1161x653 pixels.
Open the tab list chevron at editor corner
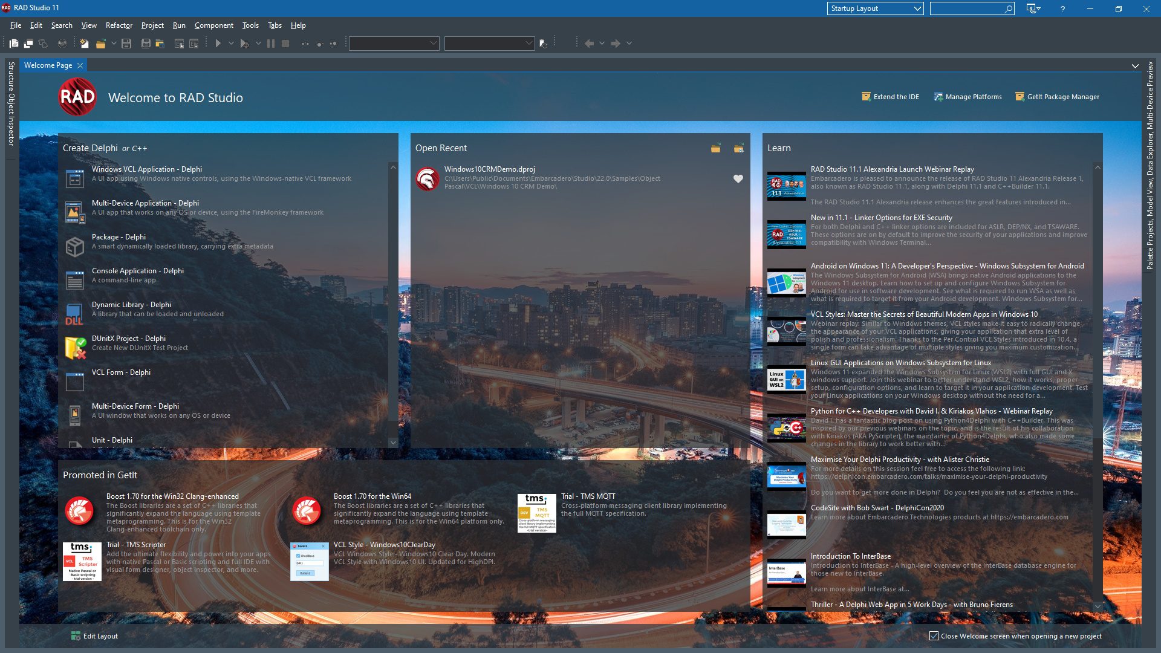[x=1135, y=66]
